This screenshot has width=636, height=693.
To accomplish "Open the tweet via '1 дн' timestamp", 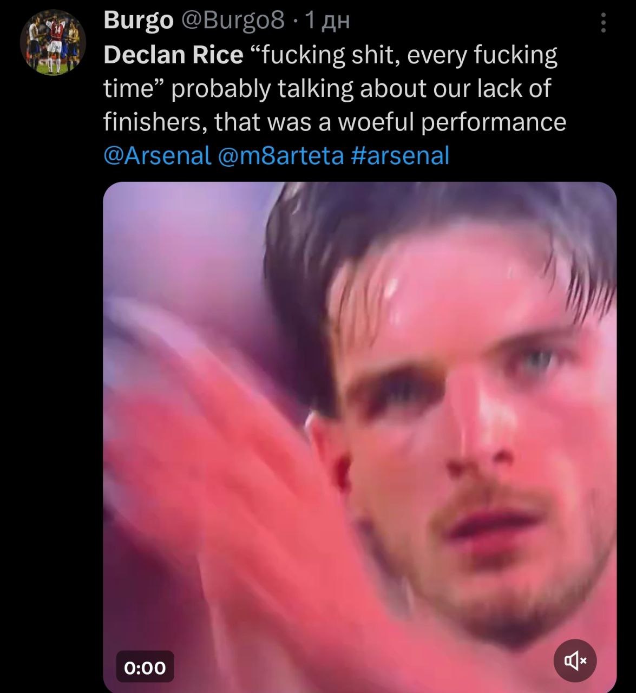I will 327,21.
